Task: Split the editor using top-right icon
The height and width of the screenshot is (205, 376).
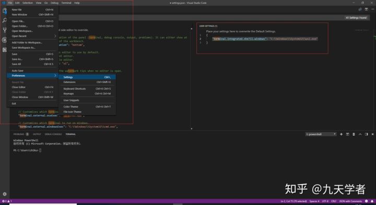Action: 366,9
